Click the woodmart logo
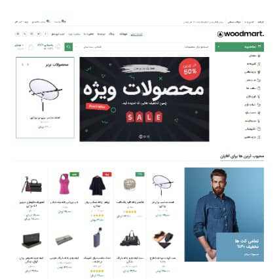Screen dimensions: 279x279 240,34
